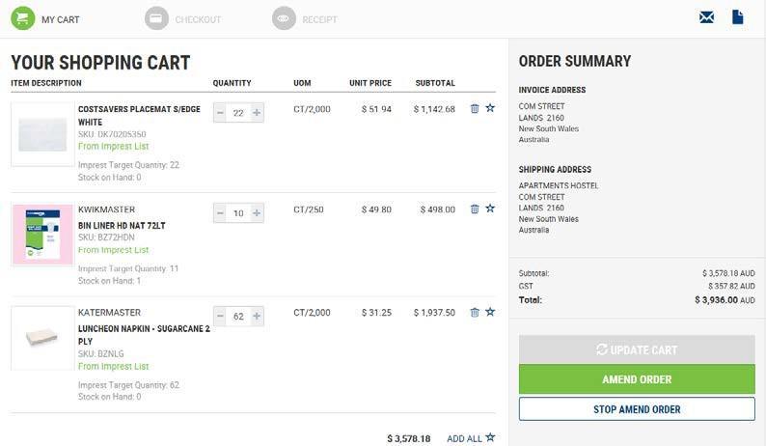Open the document page icon
The width and height of the screenshot is (766, 446).
(x=738, y=17)
